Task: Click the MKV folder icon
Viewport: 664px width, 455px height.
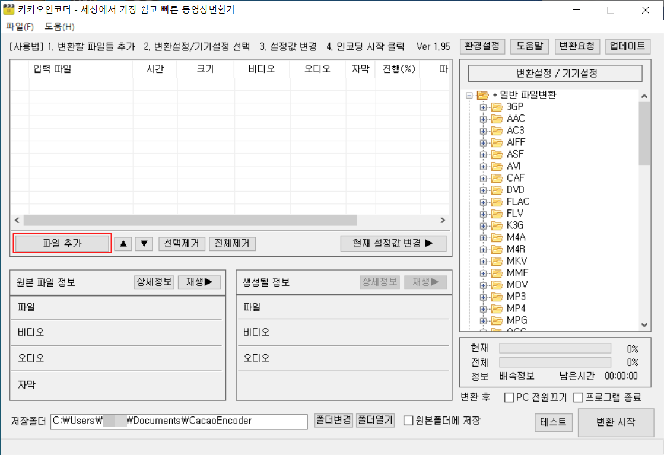Action: (497, 261)
